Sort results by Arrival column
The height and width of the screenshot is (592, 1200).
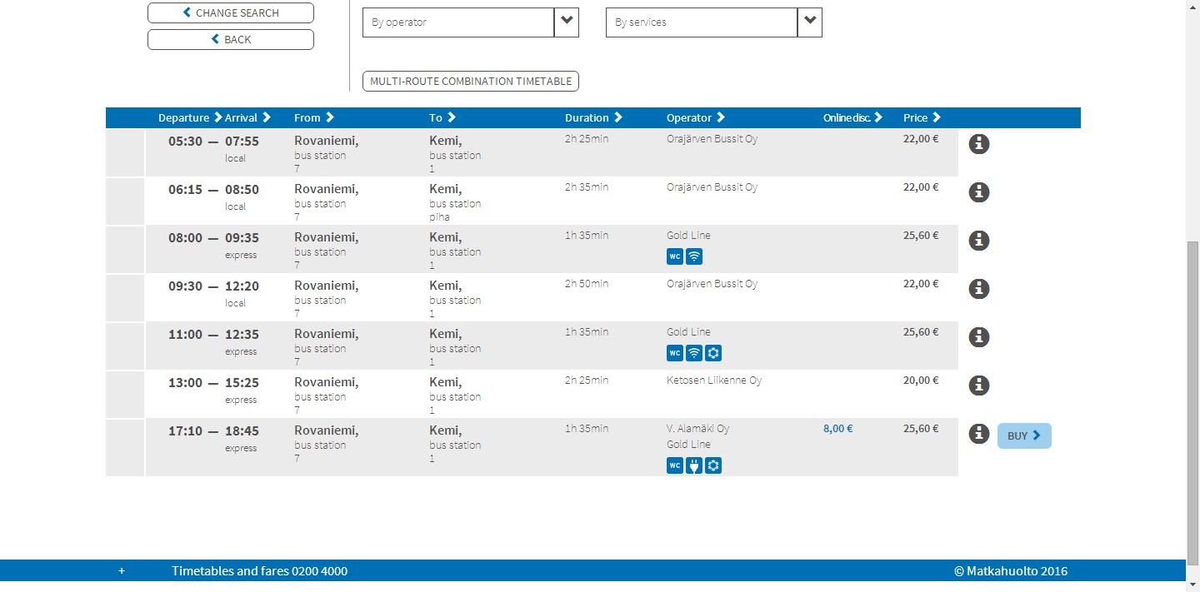tap(248, 118)
